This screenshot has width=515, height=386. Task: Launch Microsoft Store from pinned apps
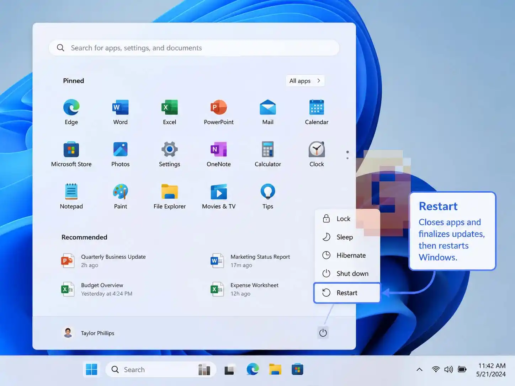[71, 154]
